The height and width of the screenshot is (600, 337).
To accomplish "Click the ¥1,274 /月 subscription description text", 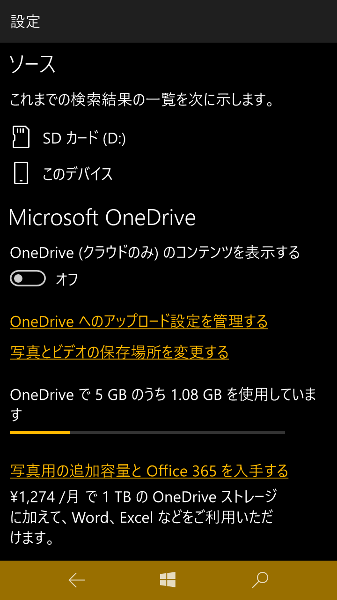I will coord(144,517).
